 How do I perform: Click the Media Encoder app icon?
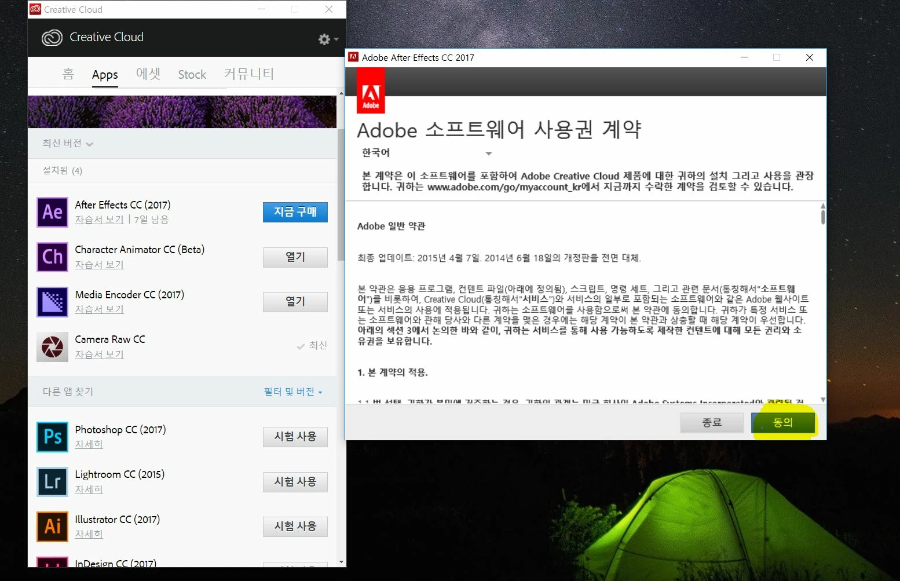(52, 302)
